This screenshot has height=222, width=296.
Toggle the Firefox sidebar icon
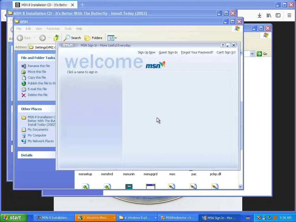278,16
